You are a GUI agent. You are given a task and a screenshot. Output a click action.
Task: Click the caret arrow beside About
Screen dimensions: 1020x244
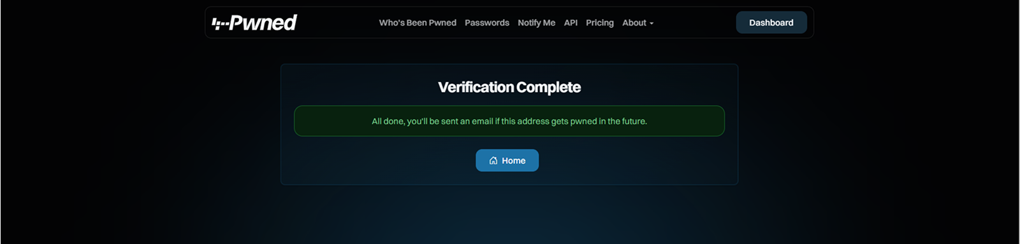click(x=652, y=24)
